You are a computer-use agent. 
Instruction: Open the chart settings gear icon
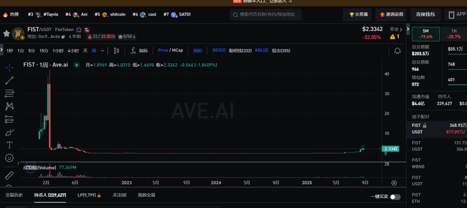click(394, 183)
